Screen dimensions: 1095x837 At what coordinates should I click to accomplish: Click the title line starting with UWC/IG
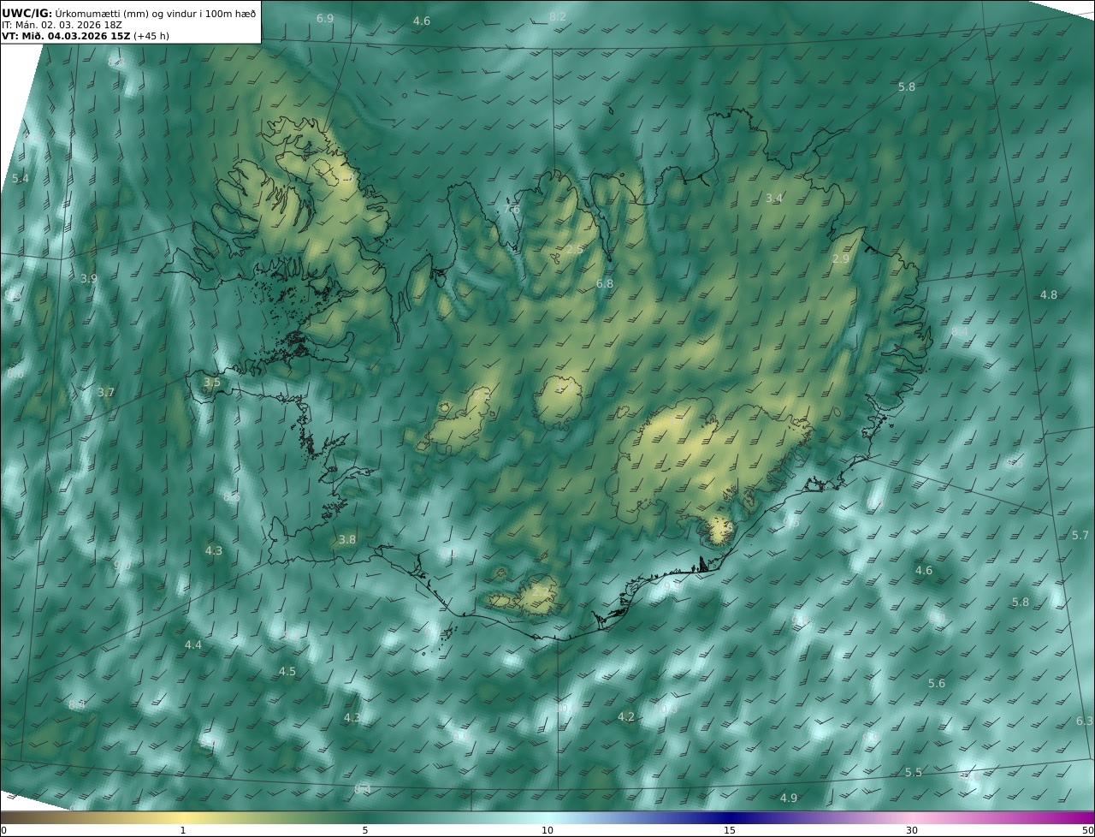128,13
